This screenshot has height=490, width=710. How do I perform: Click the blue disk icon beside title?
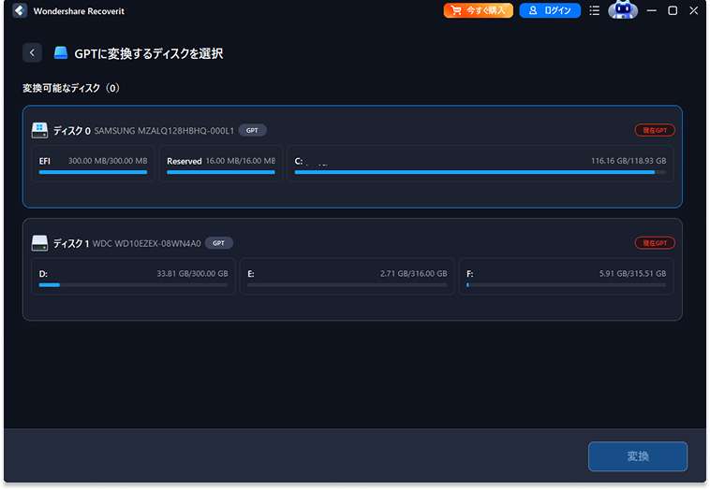pyautogui.click(x=61, y=53)
